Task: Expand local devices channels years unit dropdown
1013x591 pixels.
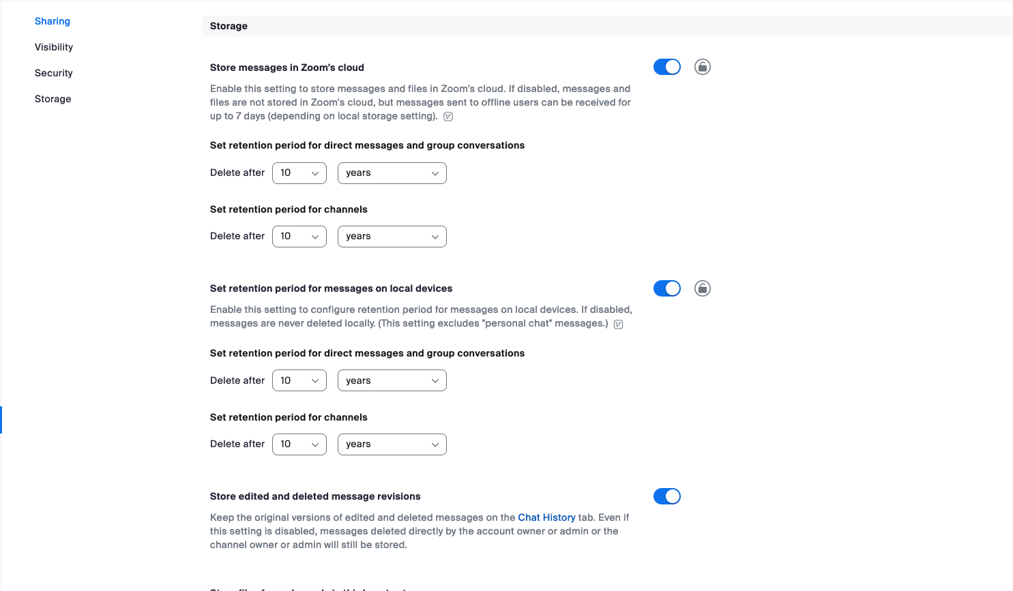Action: click(392, 444)
